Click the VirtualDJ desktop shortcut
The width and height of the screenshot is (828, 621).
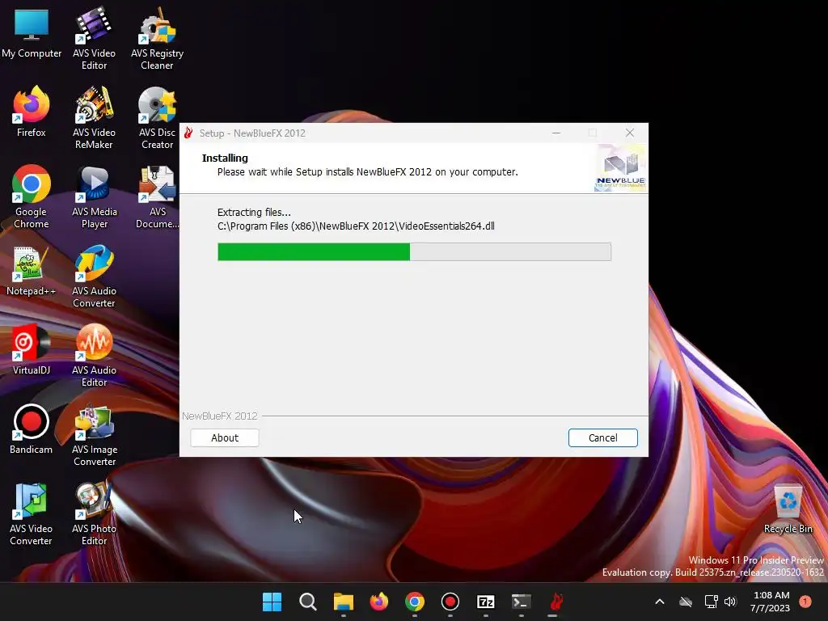(32, 349)
